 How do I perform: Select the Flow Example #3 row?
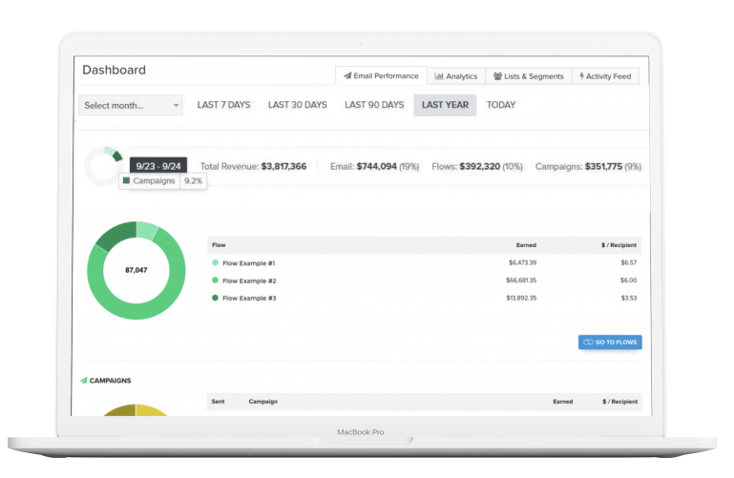[x=424, y=298]
